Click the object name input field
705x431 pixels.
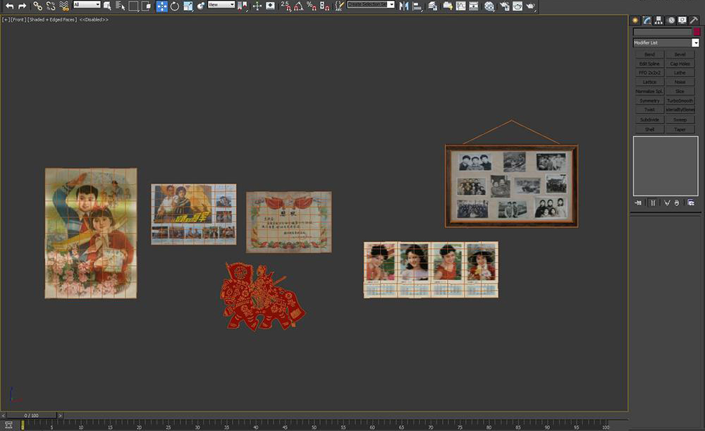click(x=662, y=32)
